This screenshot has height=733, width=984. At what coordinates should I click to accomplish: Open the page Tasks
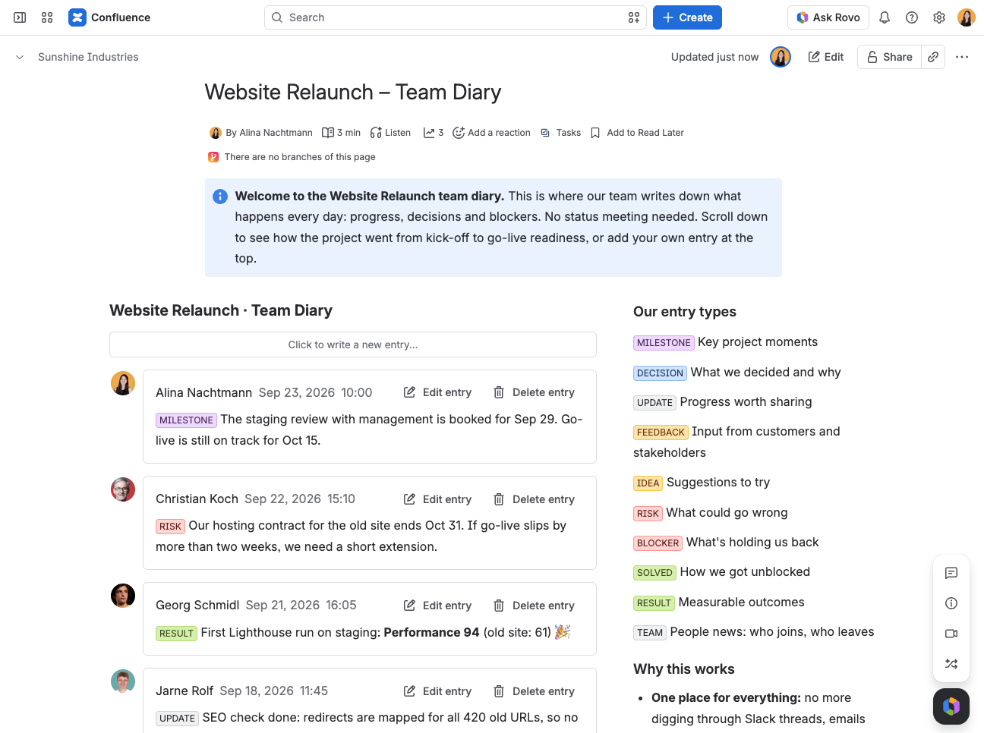[560, 133]
